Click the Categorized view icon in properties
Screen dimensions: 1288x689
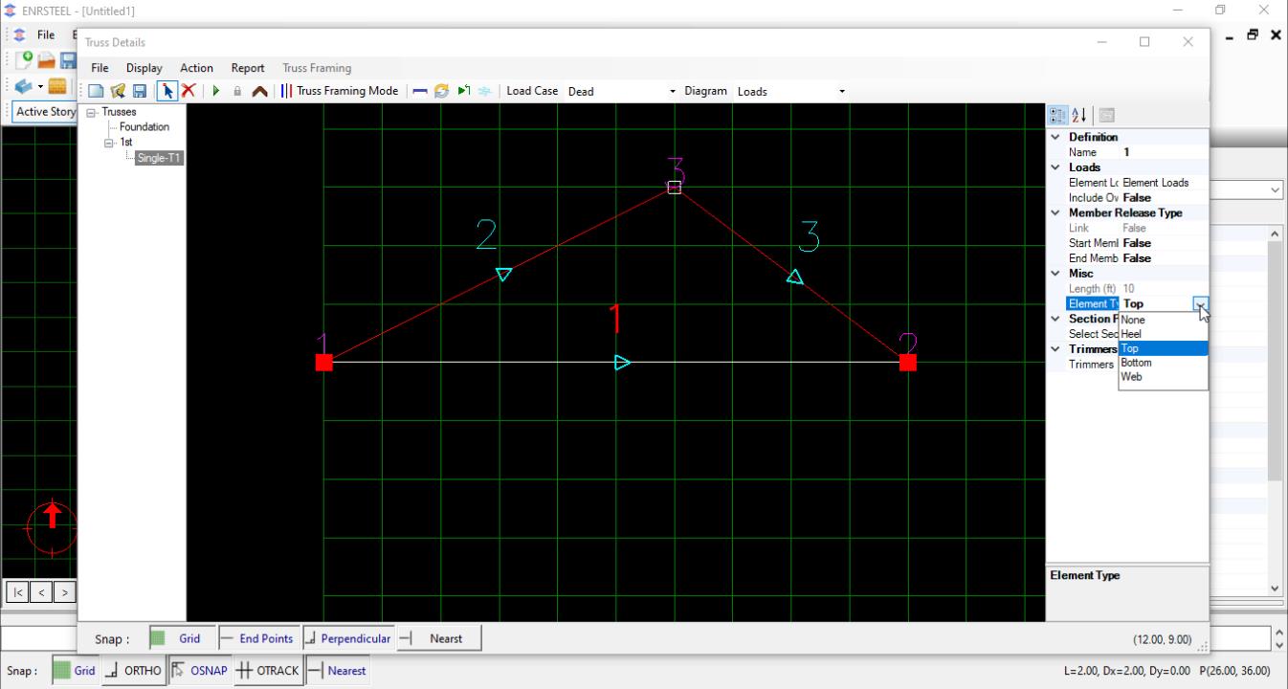click(1057, 115)
